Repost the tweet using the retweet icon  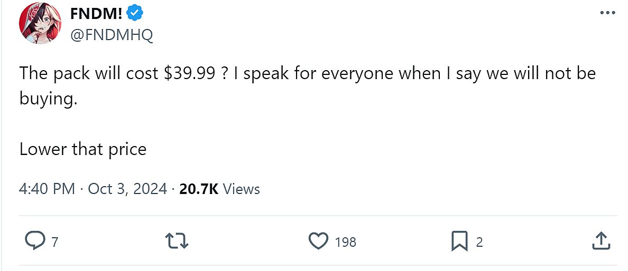tap(178, 242)
